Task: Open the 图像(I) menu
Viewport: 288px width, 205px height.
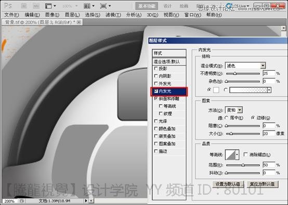Action: 52,15
